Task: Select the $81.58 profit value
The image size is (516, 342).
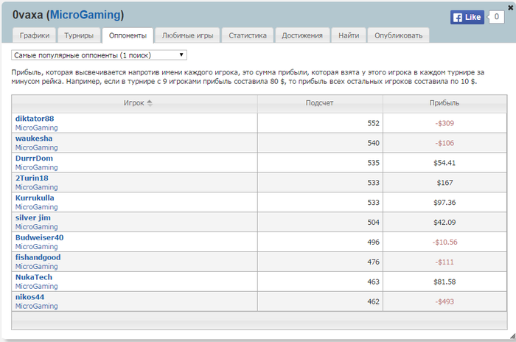Action: coord(444,282)
